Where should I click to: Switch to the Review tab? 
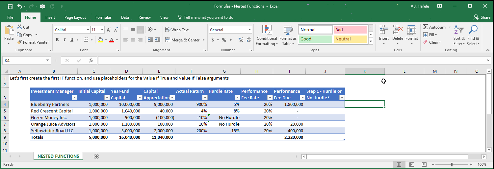[x=144, y=17]
